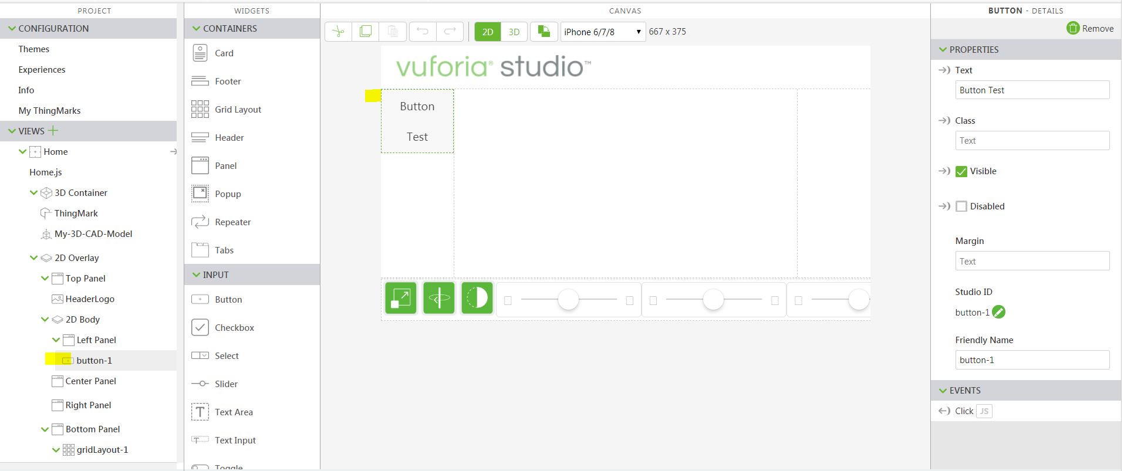Switch canvas to 2D mode
Screen dimensions: 1124x471
(488, 32)
